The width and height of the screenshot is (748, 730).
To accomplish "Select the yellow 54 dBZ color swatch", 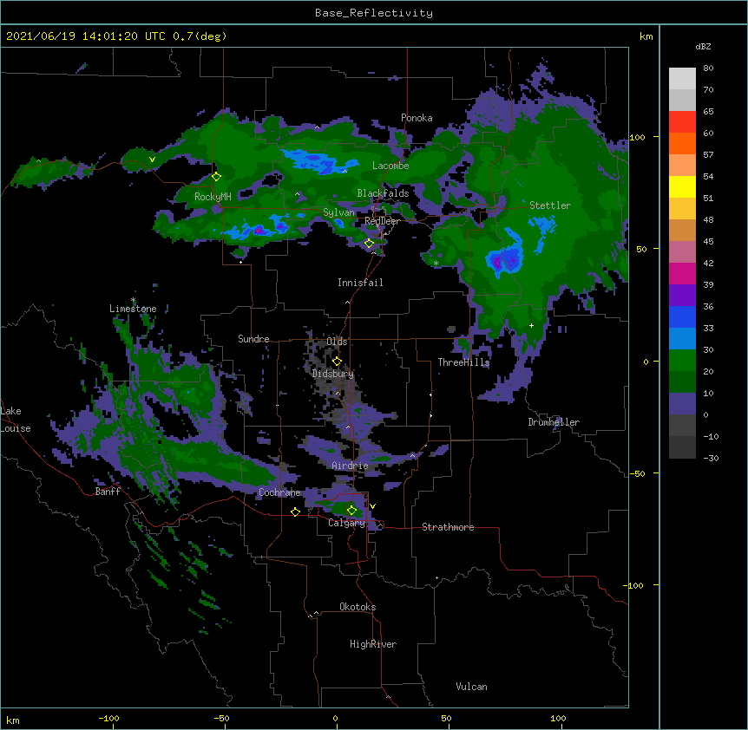I will coord(682,186).
